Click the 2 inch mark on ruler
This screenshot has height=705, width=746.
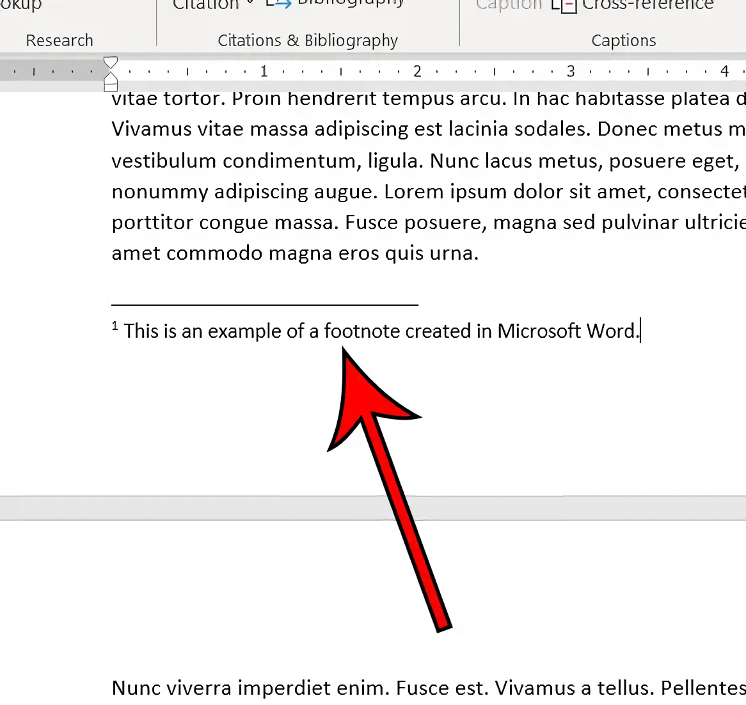(417, 72)
